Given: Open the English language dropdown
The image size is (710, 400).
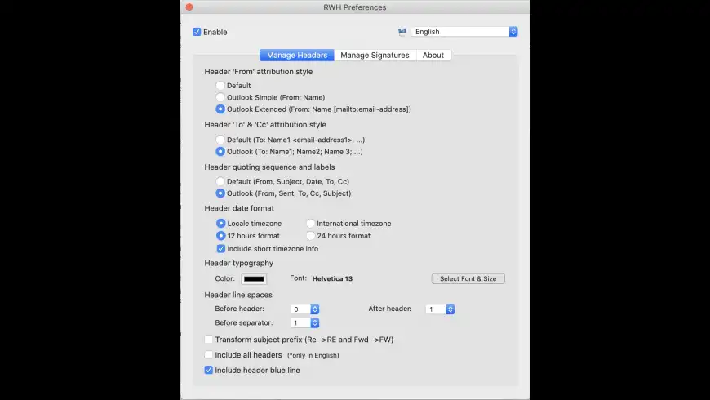Looking at the screenshot, I should pos(464,32).
